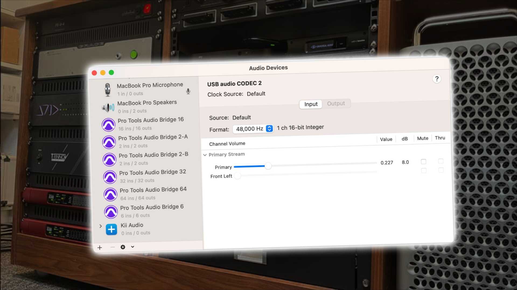This screenshot has height=290, width=517.
Task: Enable Thru on the Front Left channel
Action: pos(441,170)
